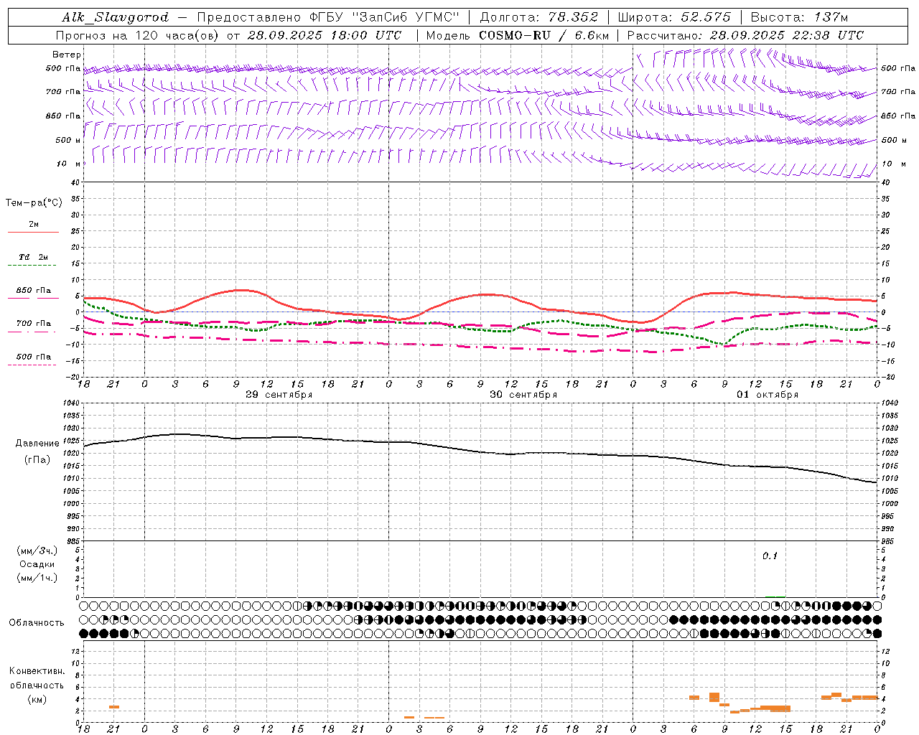Select the latitude value Широта: 52.575

click(x=673, y=17)
